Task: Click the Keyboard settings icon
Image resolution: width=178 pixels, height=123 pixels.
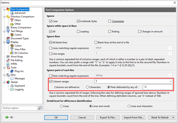Action: coord(12,86)
